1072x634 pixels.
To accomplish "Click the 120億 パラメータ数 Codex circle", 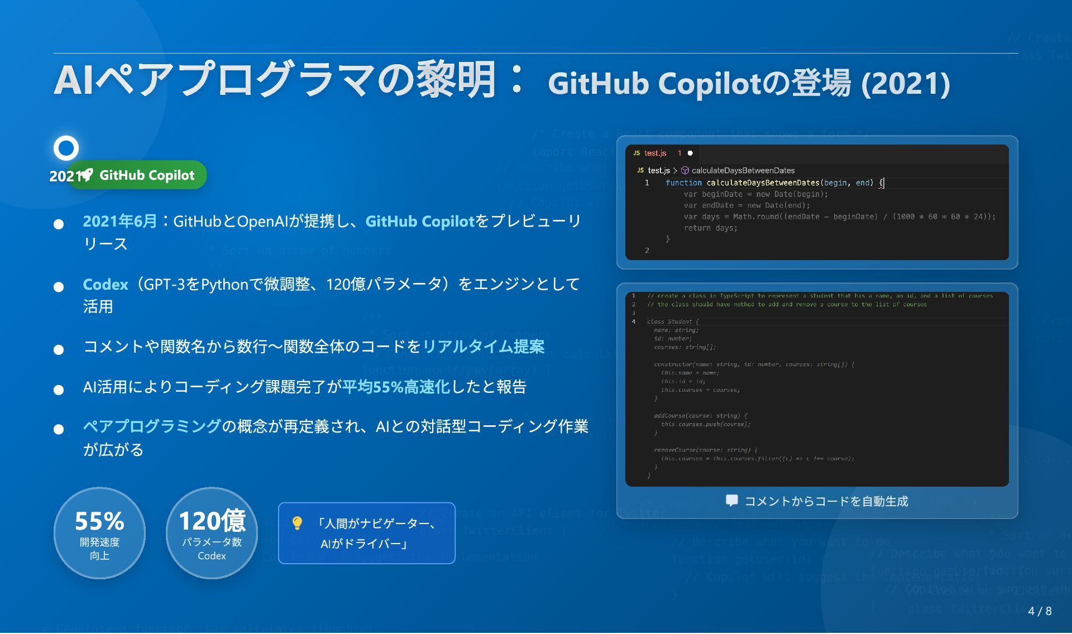I will pyautogui.click(x=212, y=533).
